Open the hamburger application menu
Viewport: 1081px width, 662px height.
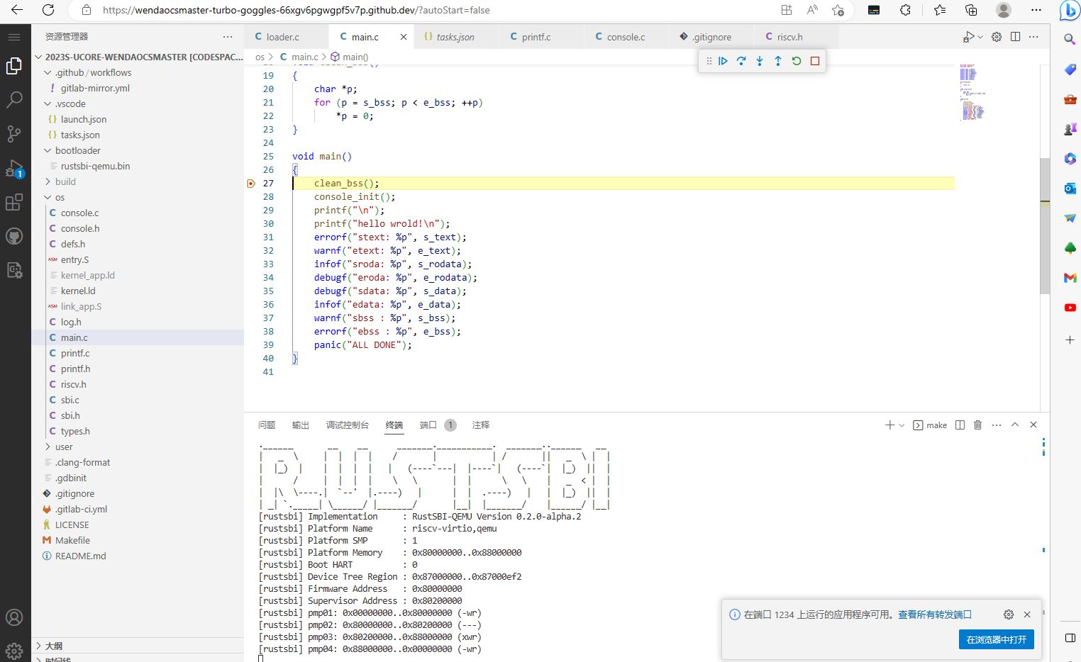[14, 37]
